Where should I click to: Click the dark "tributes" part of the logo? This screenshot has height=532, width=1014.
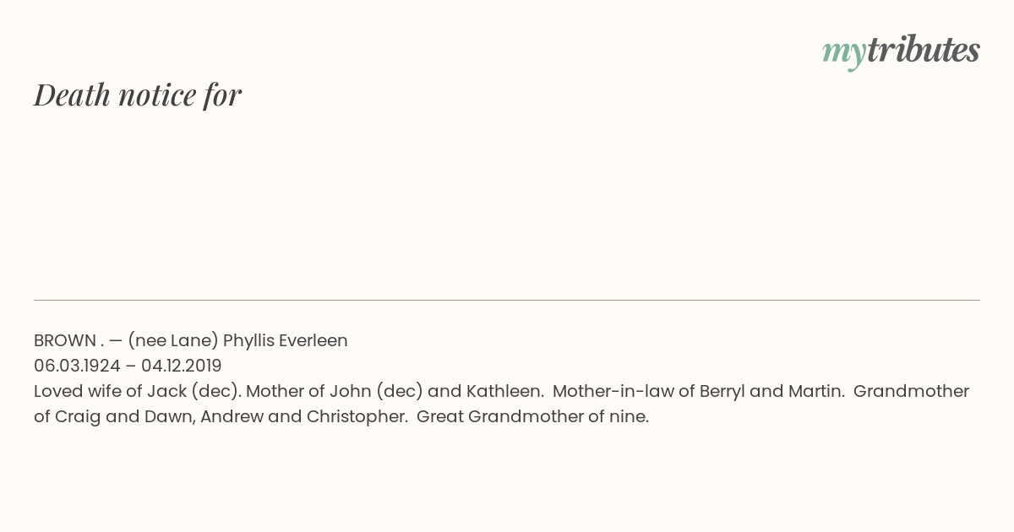pos(924,50)
